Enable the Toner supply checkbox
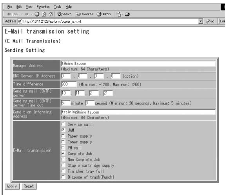Screen dimensions: 227x195 (63, 142)
